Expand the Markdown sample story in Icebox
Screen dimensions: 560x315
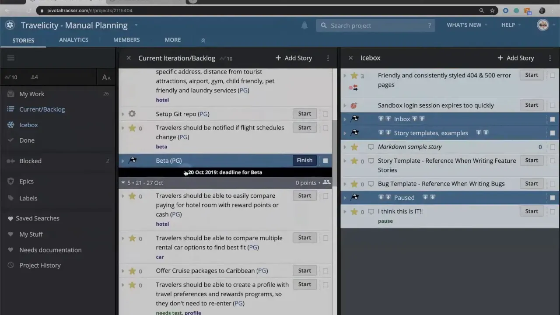coord(345,147)
